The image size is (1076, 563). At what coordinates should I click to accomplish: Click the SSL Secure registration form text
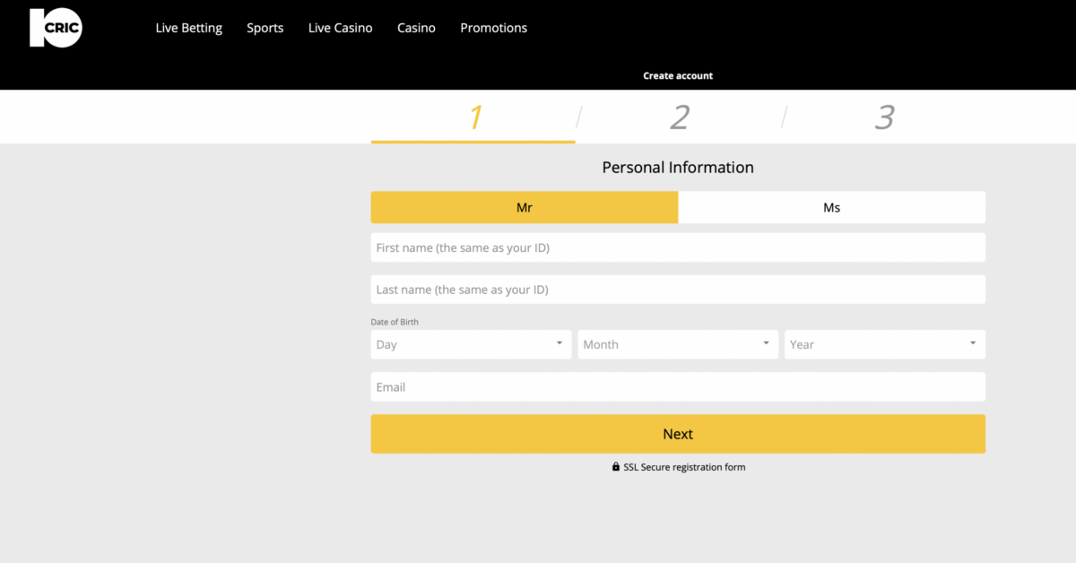click(x=684, y=467)
